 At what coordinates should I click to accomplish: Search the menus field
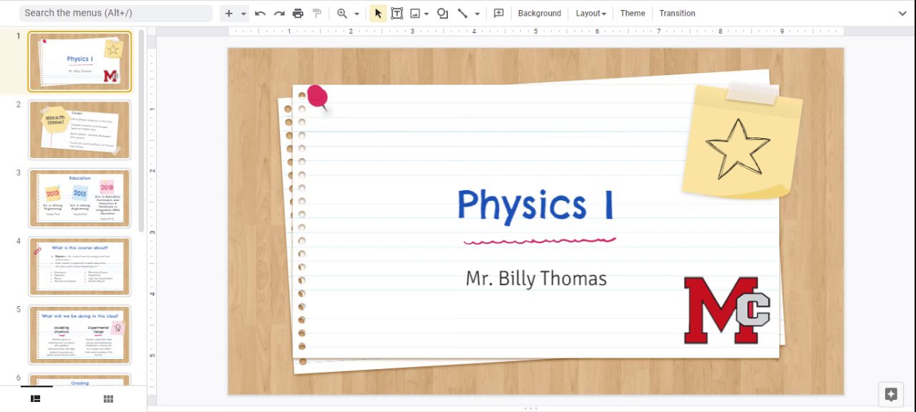click(115, 14)
